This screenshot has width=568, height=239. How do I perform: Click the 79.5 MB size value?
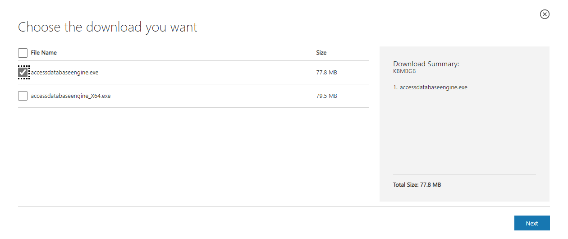327,96
